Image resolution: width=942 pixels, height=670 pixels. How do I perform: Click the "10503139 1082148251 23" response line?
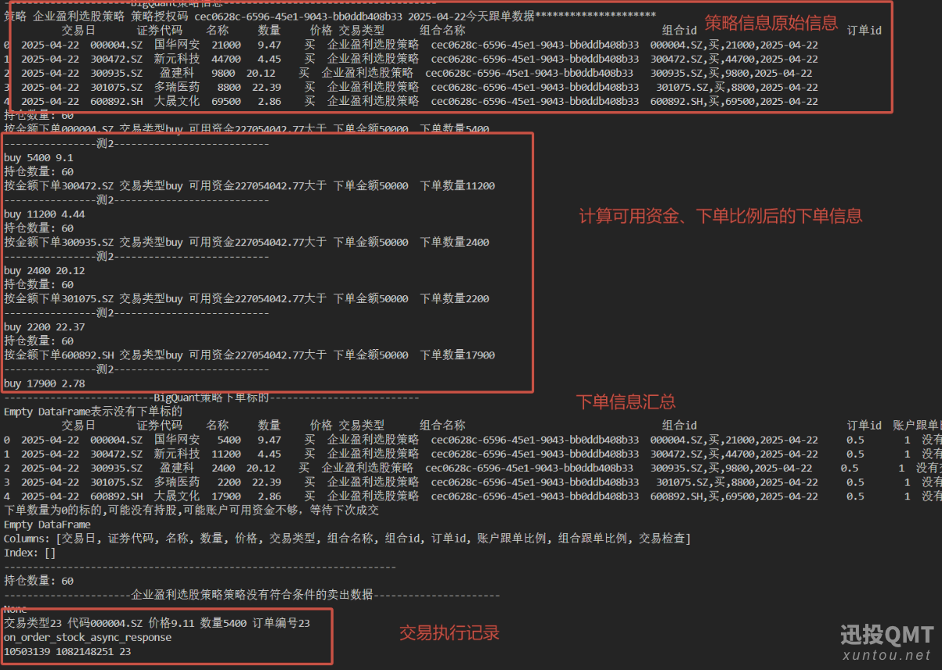67,651
